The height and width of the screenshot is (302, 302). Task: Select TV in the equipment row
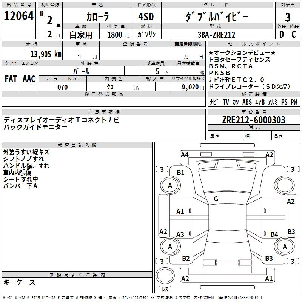226,102
